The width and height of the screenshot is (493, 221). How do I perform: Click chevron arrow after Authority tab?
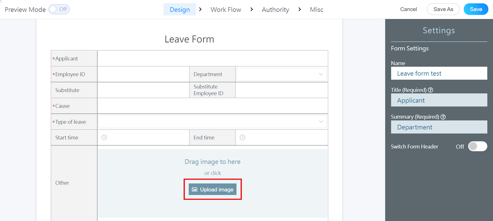tap(299, 9)
